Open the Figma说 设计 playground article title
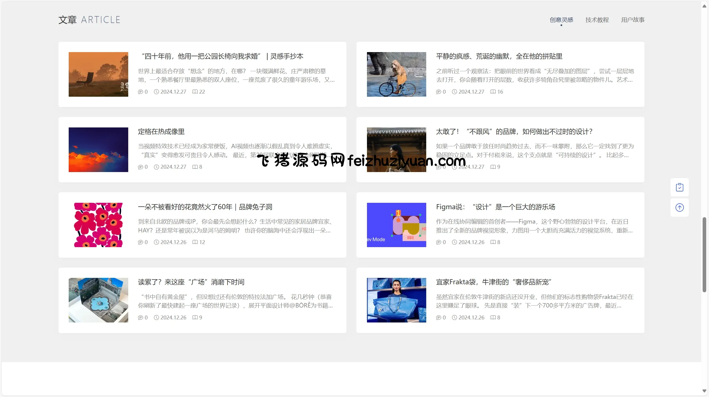Viewport: 709px width, 397px height. click(495, 207)
